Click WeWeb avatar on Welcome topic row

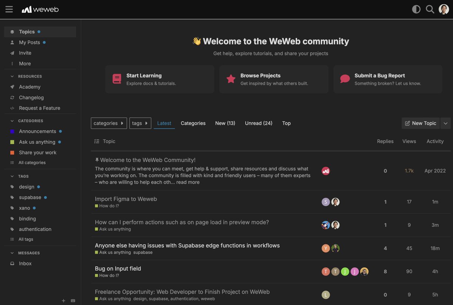click(x=326, y=171)
